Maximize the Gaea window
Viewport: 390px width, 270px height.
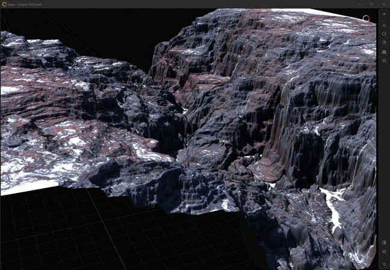[371, 4]
